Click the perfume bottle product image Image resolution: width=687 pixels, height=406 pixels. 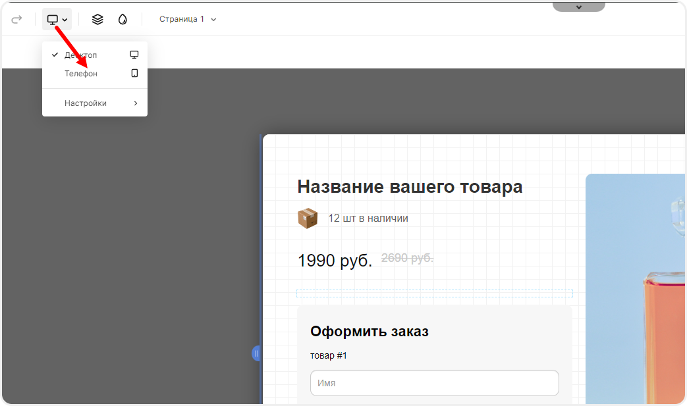tap(635, 289)
